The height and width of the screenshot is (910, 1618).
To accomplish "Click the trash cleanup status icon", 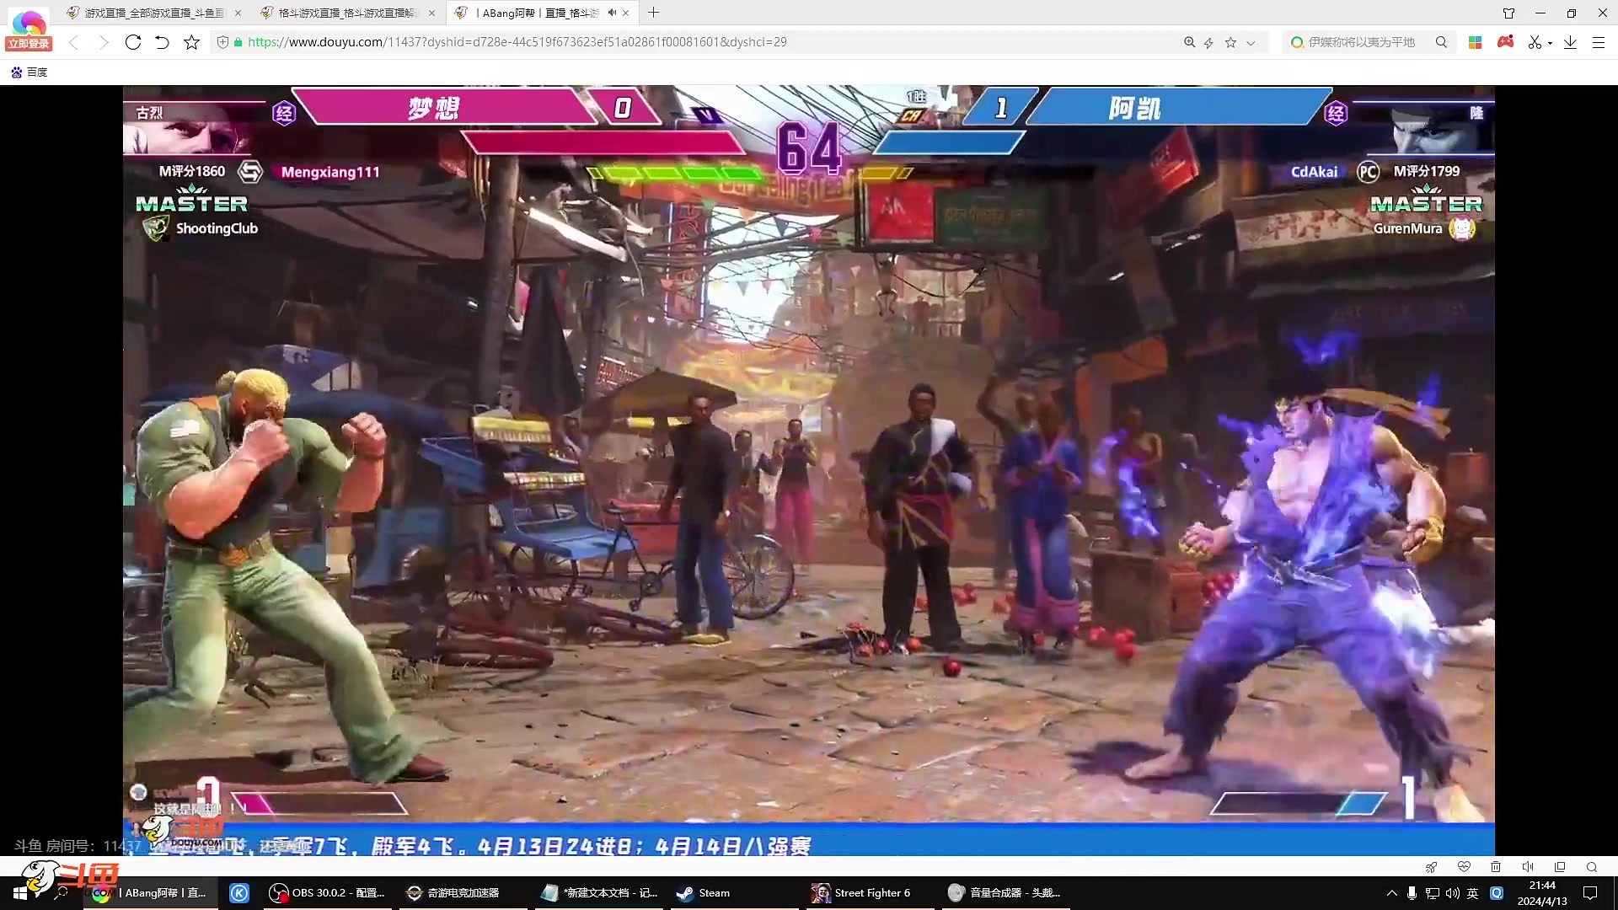I will click(x=1496, y=867).
